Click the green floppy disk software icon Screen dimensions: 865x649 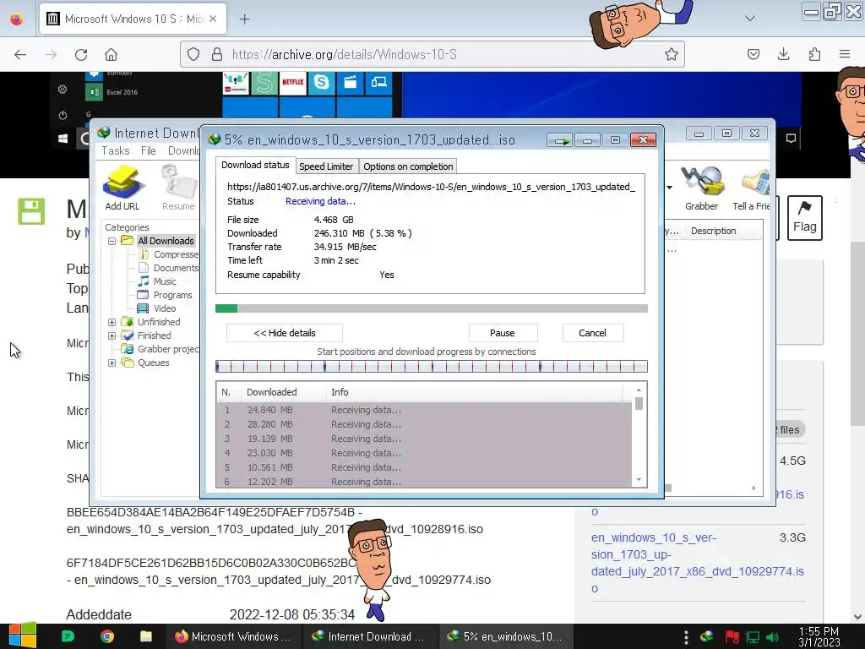tap(31, 210)
